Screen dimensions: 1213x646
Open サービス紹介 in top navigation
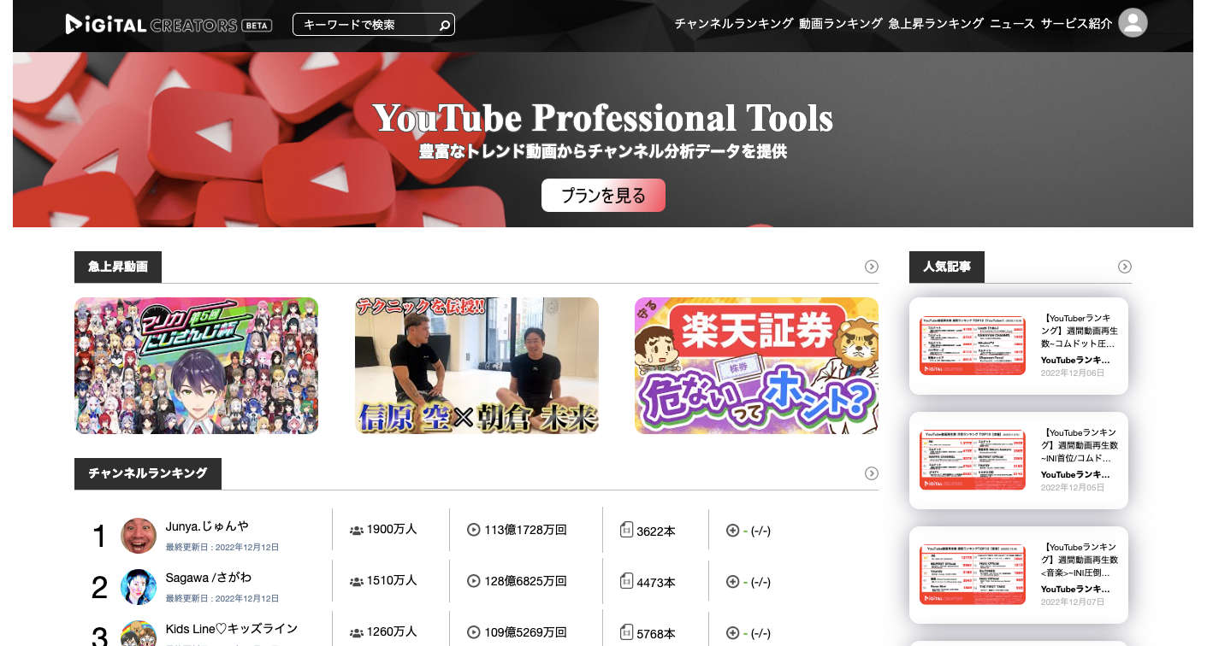tap(1077, 24)
